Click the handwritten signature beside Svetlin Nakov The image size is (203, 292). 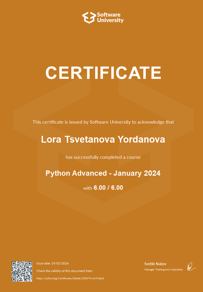pyautogui.click(x=192, y=267)
